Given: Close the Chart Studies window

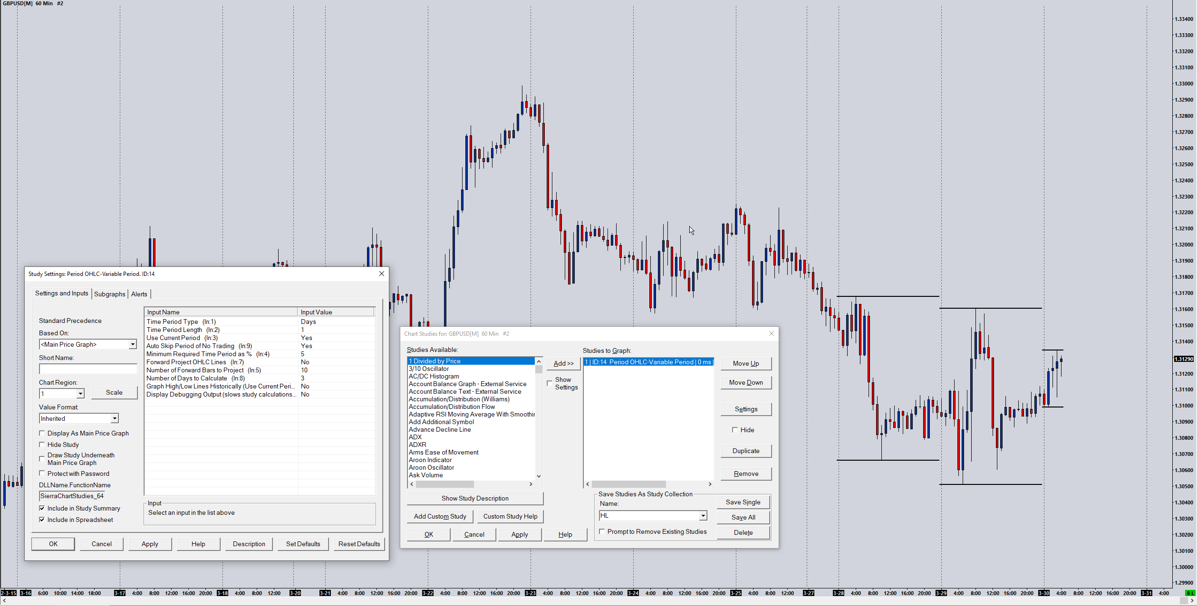Looking at the screenshot, I should click(x=771, y=333).
